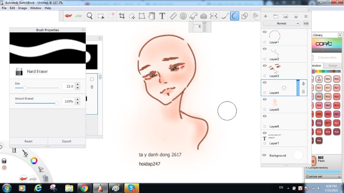Open the brush palette in lagoon
This screenshot has width=344, height=193.
25,153
